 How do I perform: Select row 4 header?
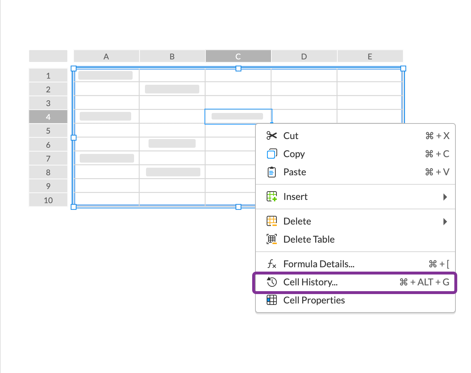click(48, 117)
